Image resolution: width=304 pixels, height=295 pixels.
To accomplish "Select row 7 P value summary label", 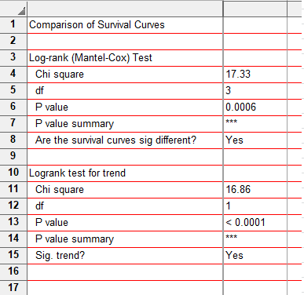I will click(x=125, y=124).
